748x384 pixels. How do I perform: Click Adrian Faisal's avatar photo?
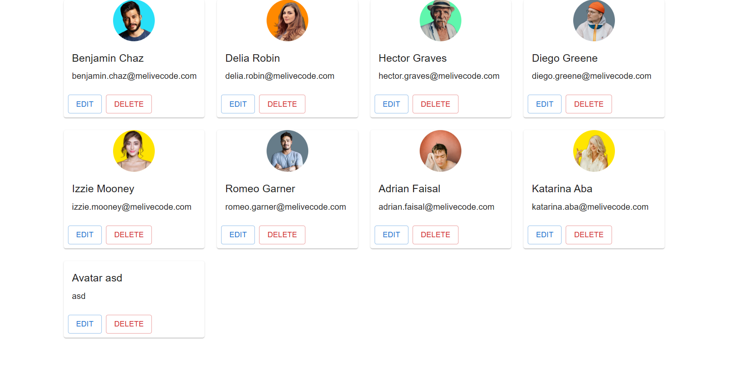click(441, 151)
